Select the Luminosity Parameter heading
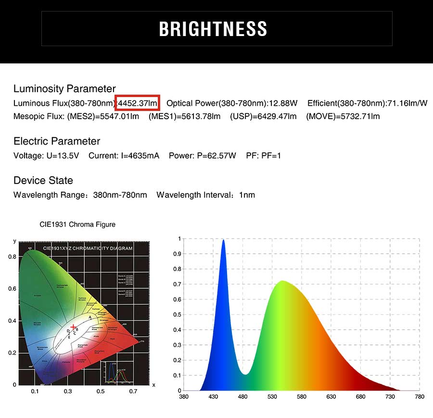Screen dimensions: 433x418 [64, 89]
